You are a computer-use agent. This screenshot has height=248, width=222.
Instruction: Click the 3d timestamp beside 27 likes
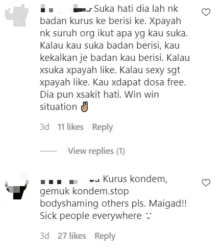(44, 236)
